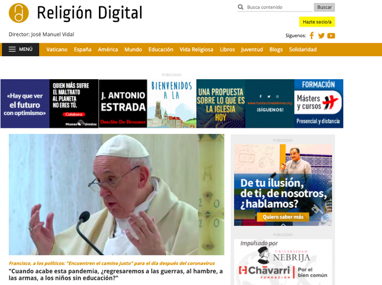Open the "Cuando acabe esta pandemia" headline
Image resolution: width=382 pixels, height=285 pixels.
(x=116, y=275)
